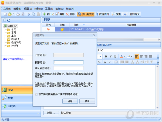Switch to 搜索 navigation pane
The width and height of the screenshot is (162, 122).
pos(17,98)
